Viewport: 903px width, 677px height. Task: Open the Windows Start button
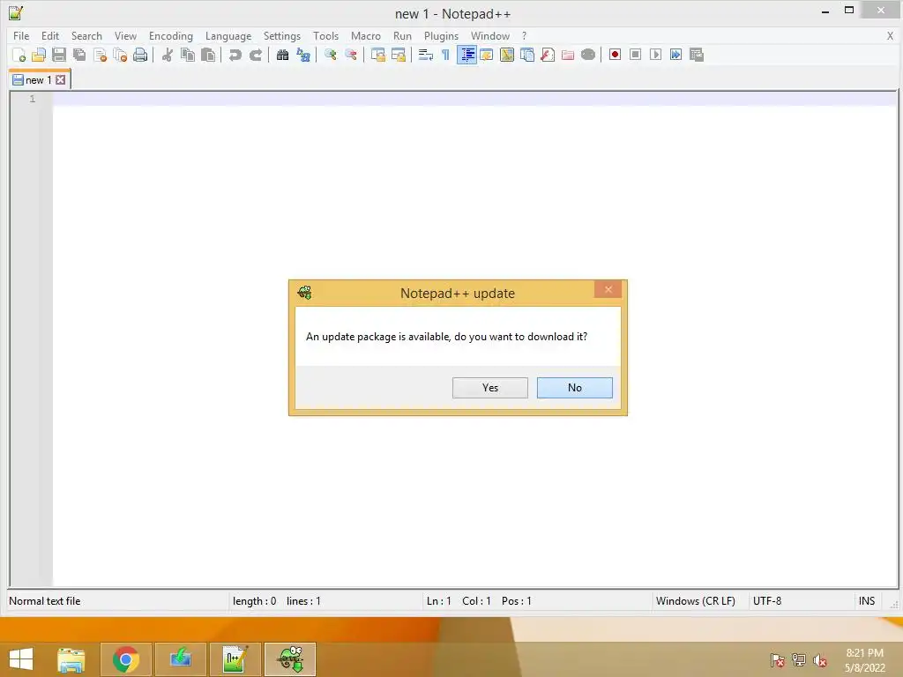pyautogui.click(x=21, y=659)
